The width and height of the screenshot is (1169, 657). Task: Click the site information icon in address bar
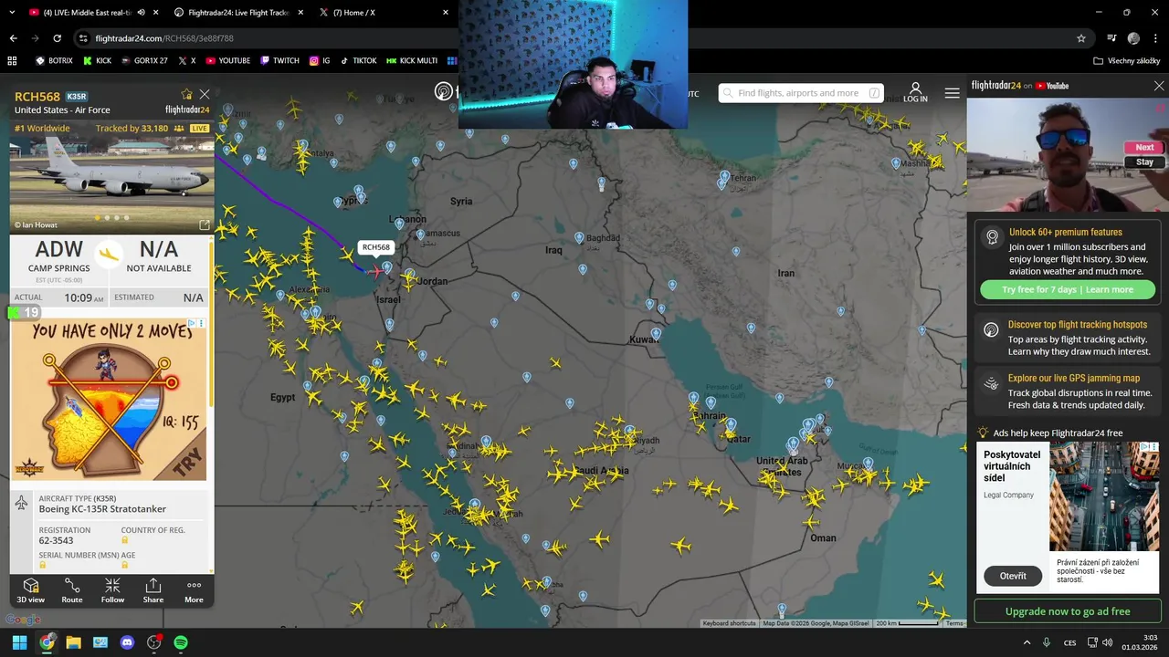point(83,38)
